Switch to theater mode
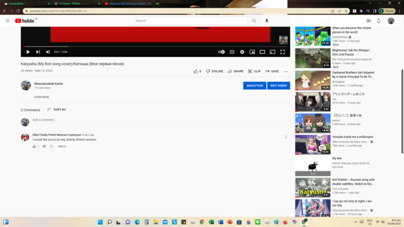The width and height of the screenshot is (404, 227). click(x=263, y=52)
